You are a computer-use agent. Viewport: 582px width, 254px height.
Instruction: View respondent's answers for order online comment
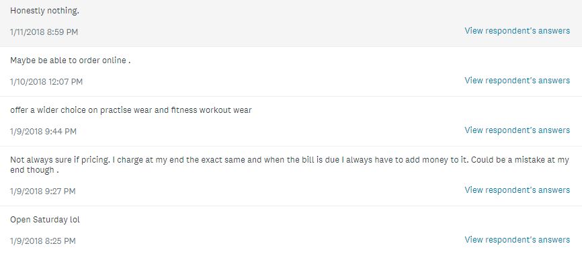point(517,81)
